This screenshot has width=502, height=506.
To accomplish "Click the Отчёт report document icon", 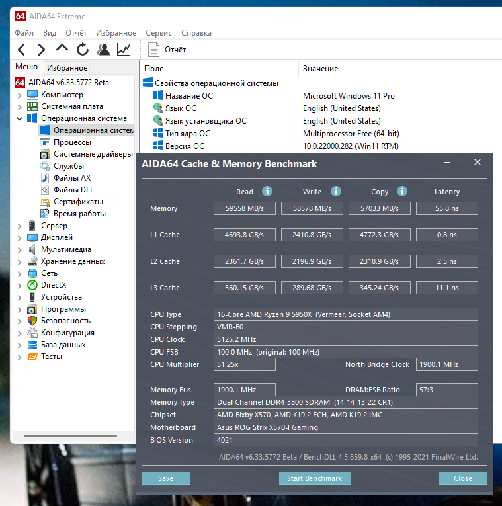I will pos(153,50).
